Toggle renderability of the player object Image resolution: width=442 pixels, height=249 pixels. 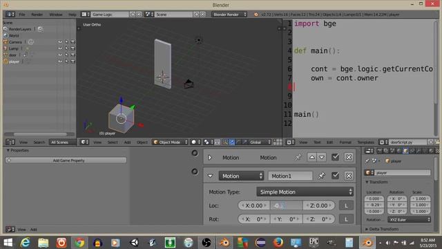(73, 62)
